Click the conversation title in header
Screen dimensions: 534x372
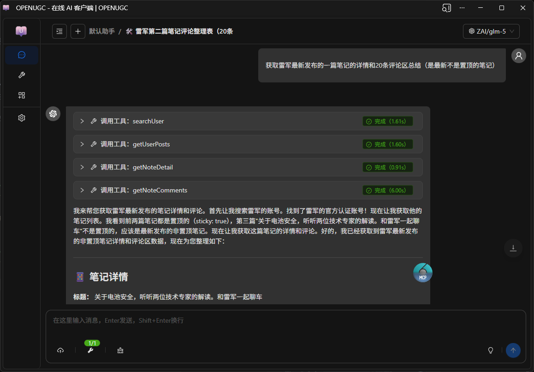184,31
